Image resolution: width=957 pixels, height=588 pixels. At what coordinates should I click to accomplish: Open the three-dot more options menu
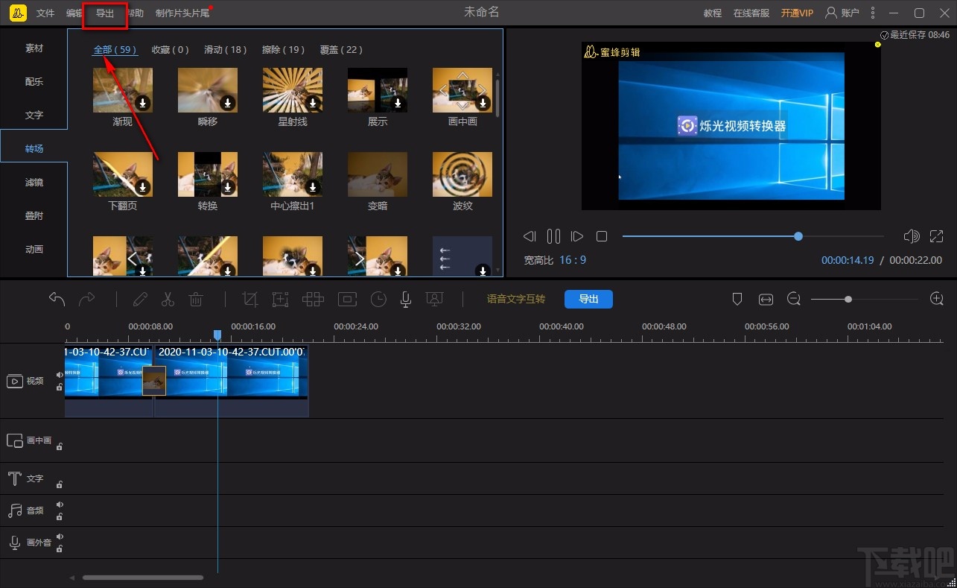point(873,13)
